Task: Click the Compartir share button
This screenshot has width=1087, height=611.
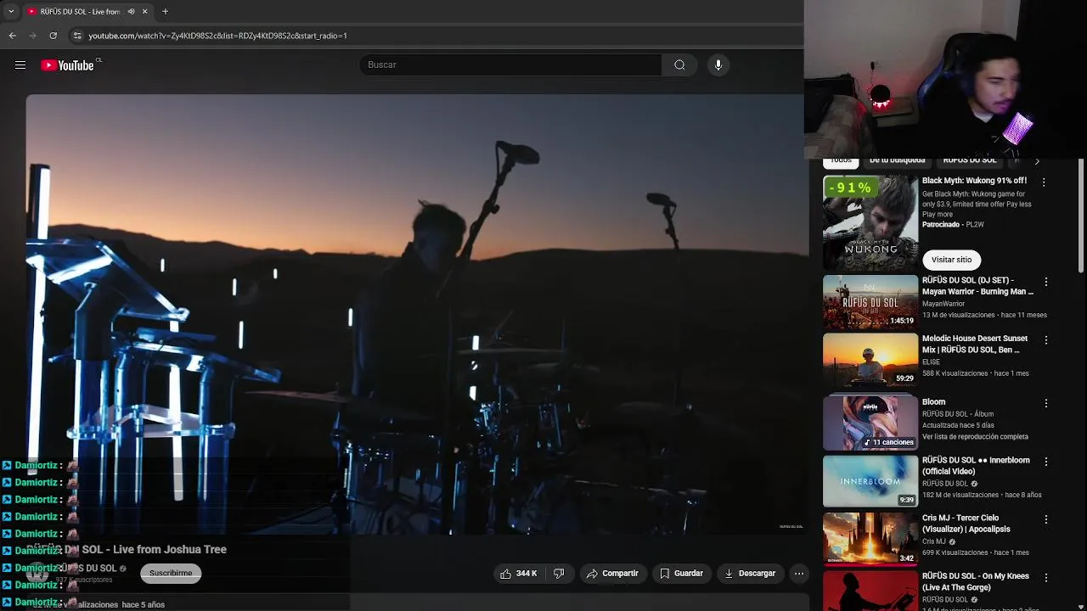Action: point(612,574)
